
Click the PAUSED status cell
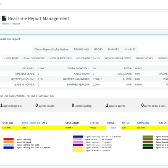point(93,128)
